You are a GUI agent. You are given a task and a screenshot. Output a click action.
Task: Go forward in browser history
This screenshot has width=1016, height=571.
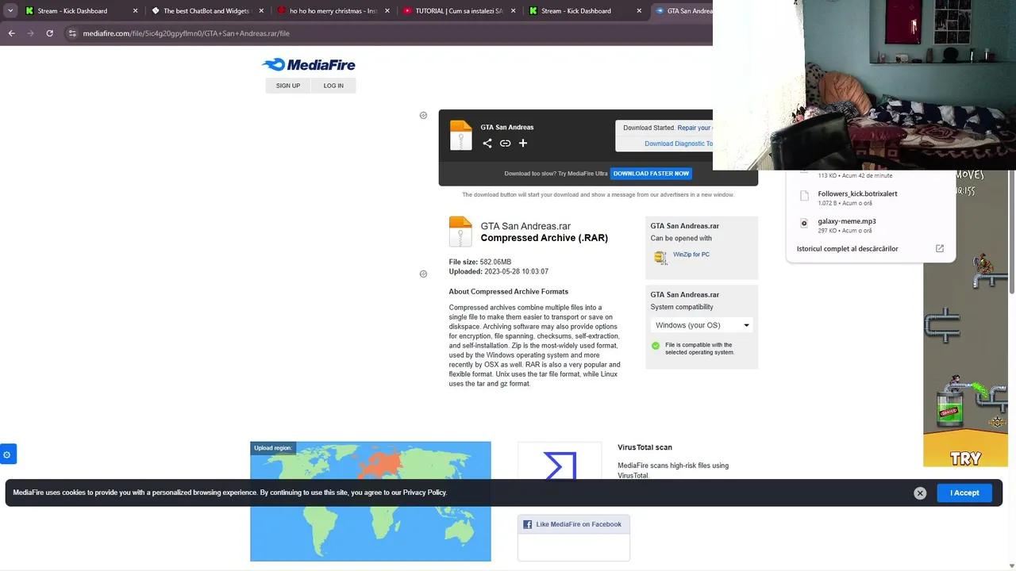click(x=30, y=33)
